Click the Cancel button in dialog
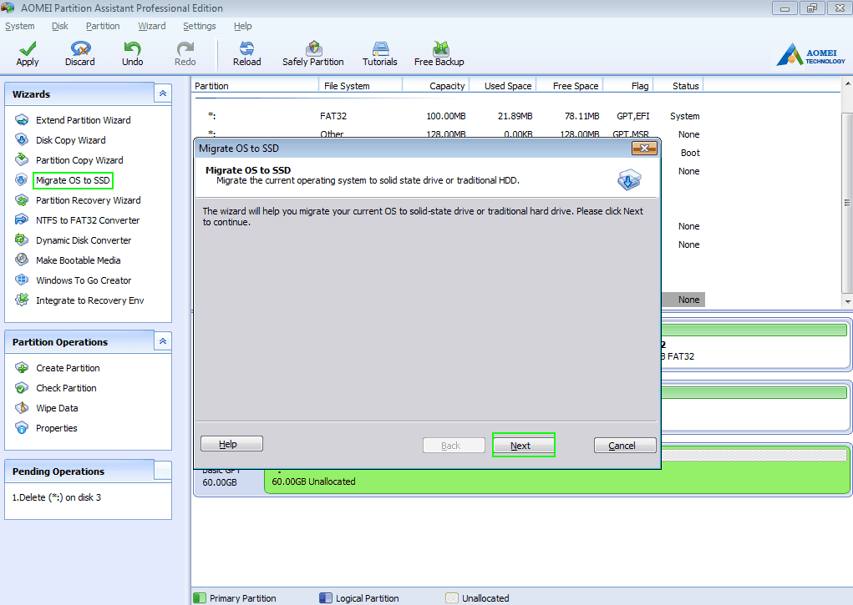This screenshot has height=605, width=853. pos(625,445)
